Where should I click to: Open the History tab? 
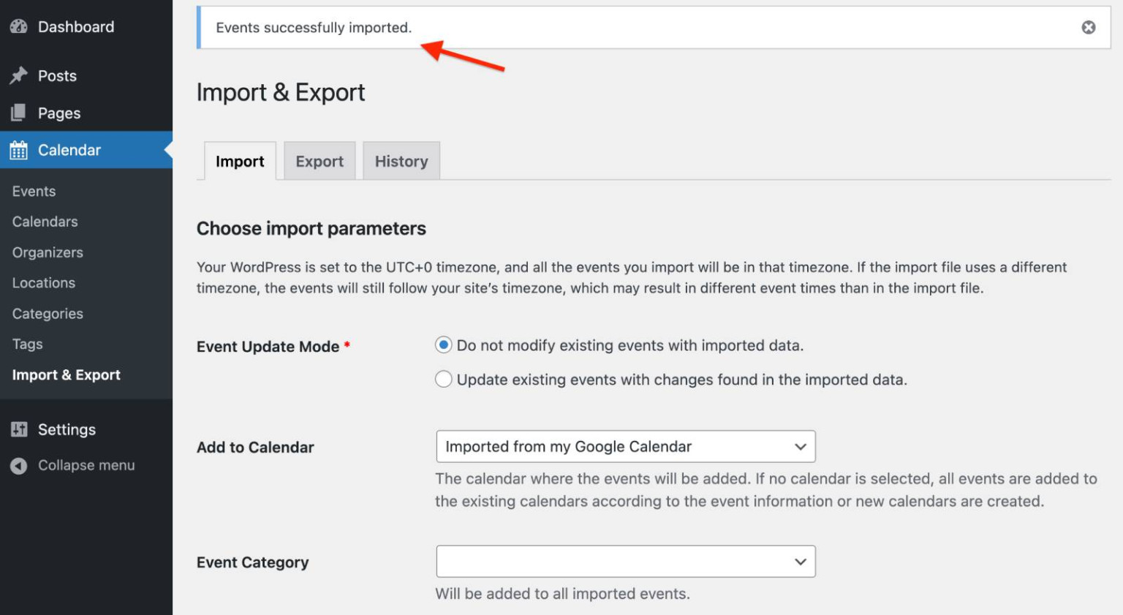click(401, 161)
